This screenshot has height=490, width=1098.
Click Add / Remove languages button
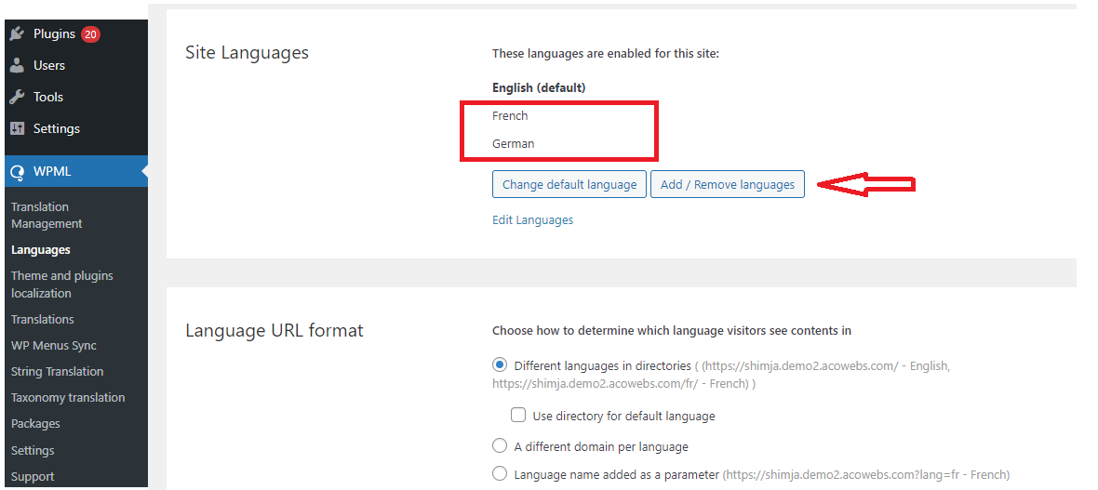point(728,185)
